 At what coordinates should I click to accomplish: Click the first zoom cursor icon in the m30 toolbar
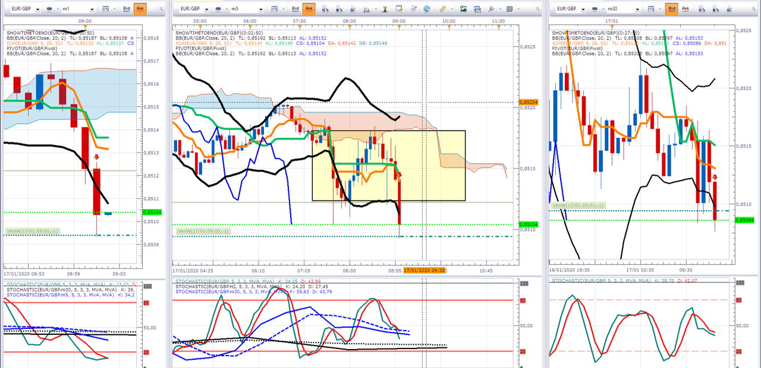pos(702,9)
